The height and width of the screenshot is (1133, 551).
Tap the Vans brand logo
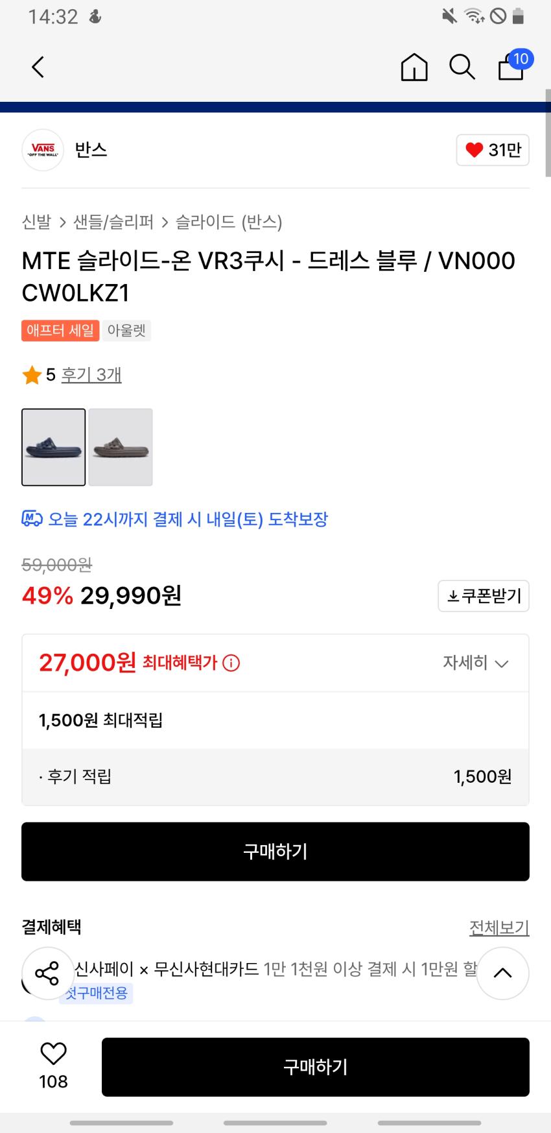[43, 150]
